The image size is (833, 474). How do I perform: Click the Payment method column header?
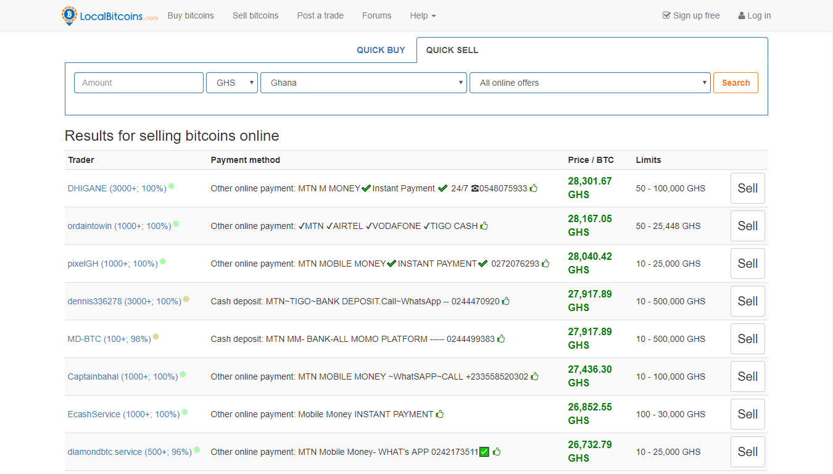tap(246, 160)
